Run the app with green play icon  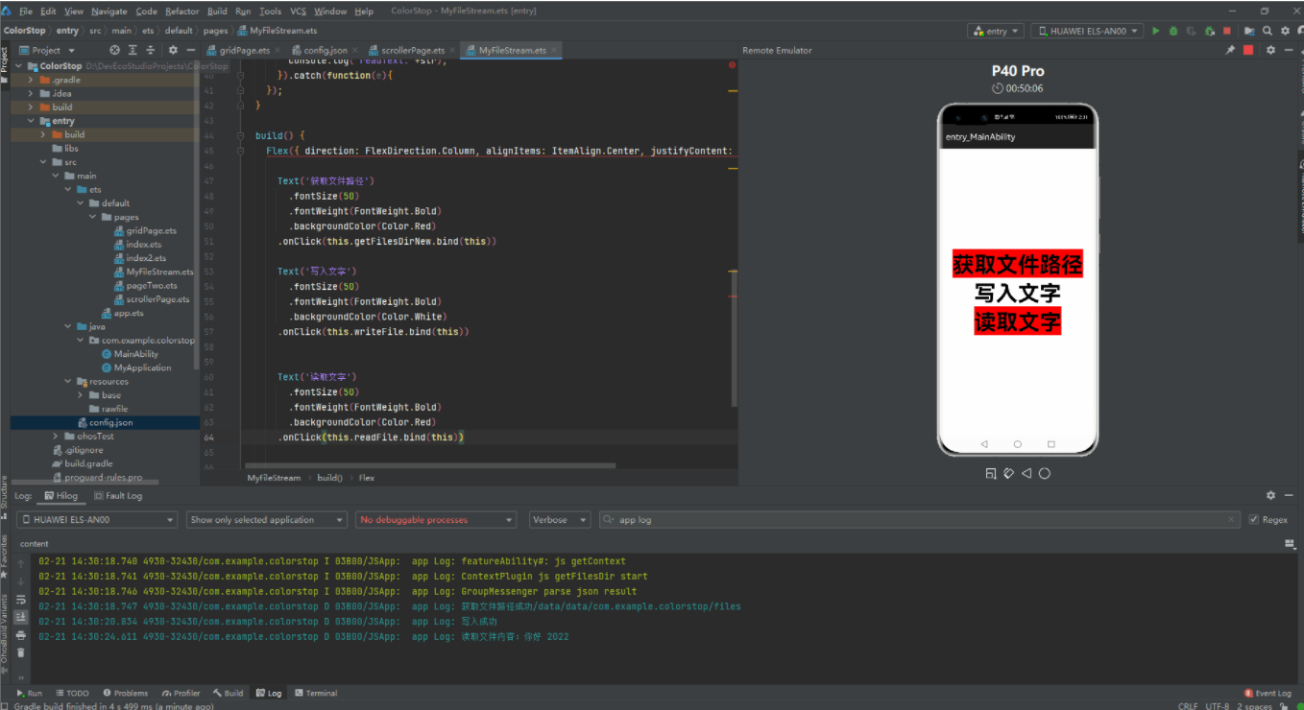[x=1156, y=31]
